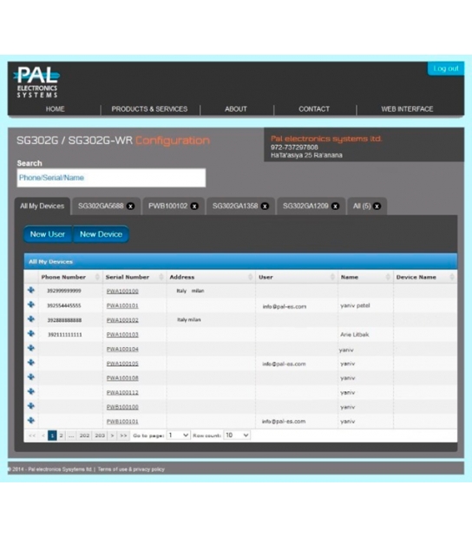Sort by Address column arrows

coord(251,277)
